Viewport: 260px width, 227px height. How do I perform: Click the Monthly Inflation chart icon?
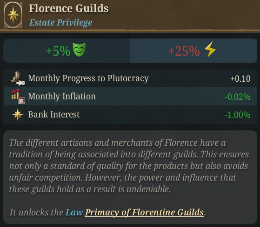[18, 97]
